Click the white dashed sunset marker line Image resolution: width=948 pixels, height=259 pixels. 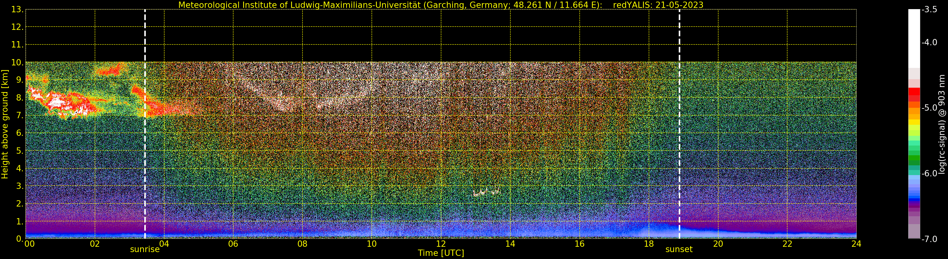click(x=679, y=124)
